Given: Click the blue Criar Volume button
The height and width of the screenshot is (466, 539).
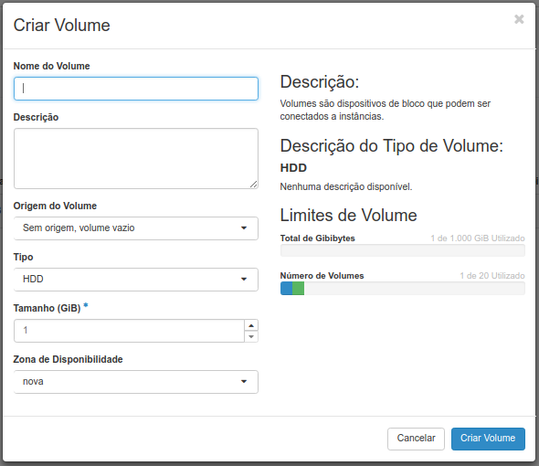Looking at the screenshot, I should pyautogui.click(x=488, y=439).
